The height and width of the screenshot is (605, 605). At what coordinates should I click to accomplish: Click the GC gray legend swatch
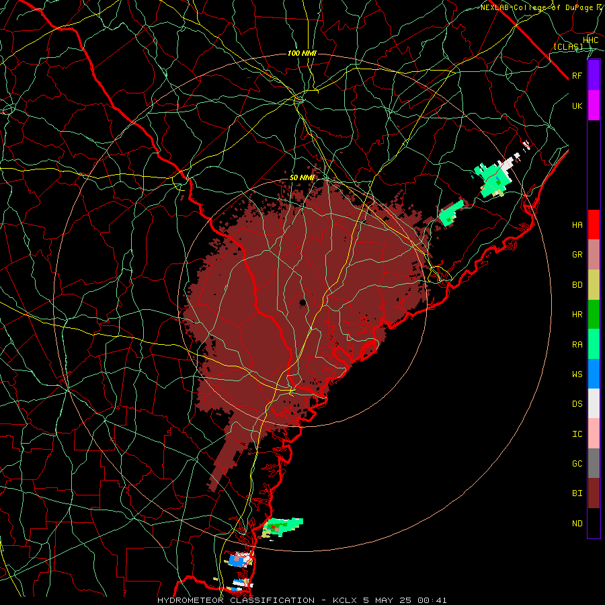click(x=594, y=463)
